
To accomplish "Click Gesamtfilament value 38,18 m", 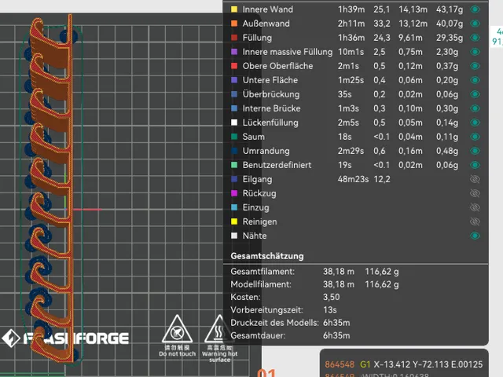I will 339,272.
